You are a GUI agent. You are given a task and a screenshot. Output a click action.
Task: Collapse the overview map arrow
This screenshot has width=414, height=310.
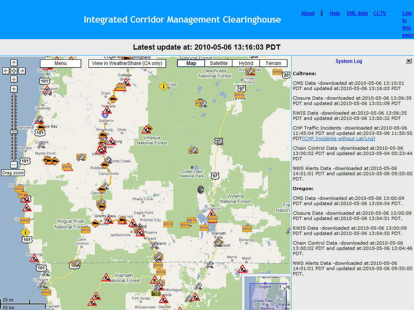point(283,287)
